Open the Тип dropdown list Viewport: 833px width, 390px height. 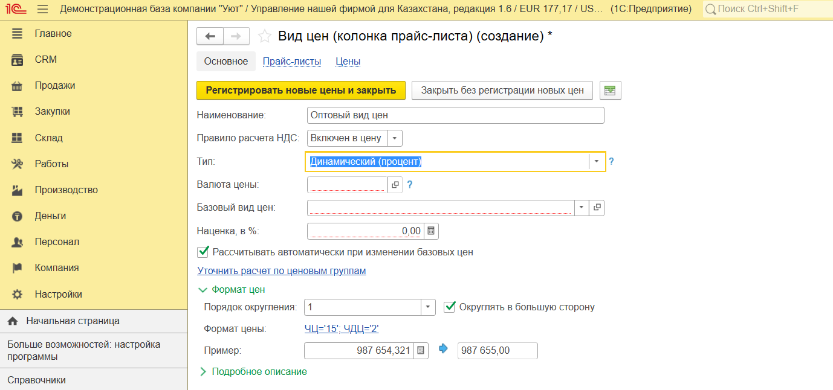(597, 162)
